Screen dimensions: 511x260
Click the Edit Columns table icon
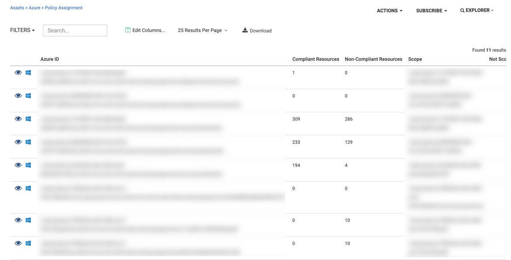coord(128,30)
